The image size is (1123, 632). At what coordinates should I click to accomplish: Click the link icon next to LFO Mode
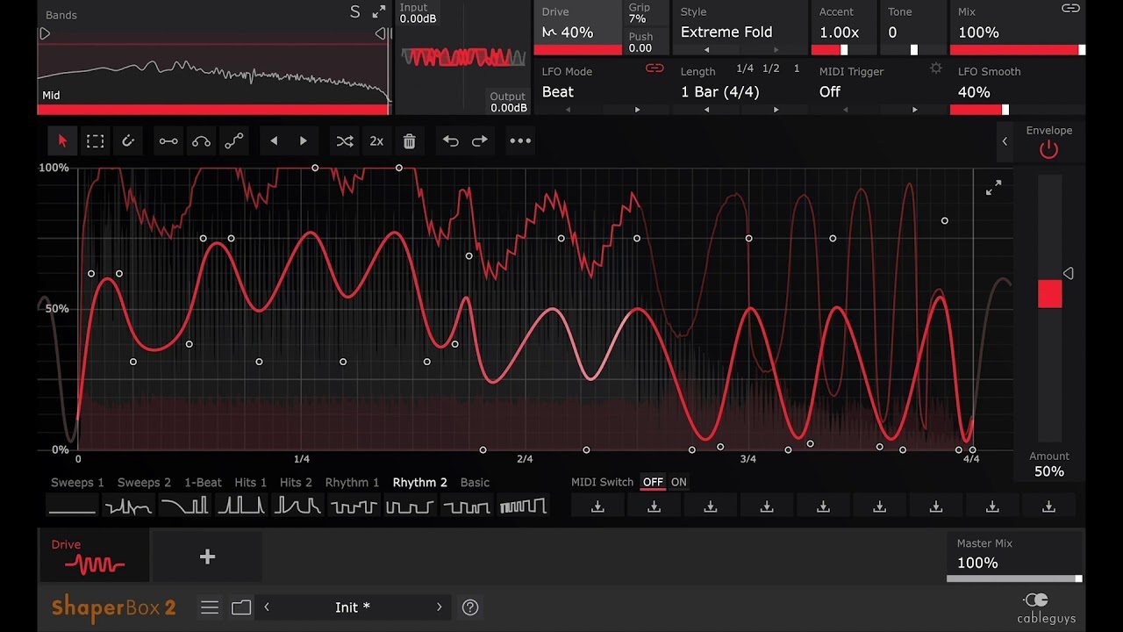click(x=654, y=68)
